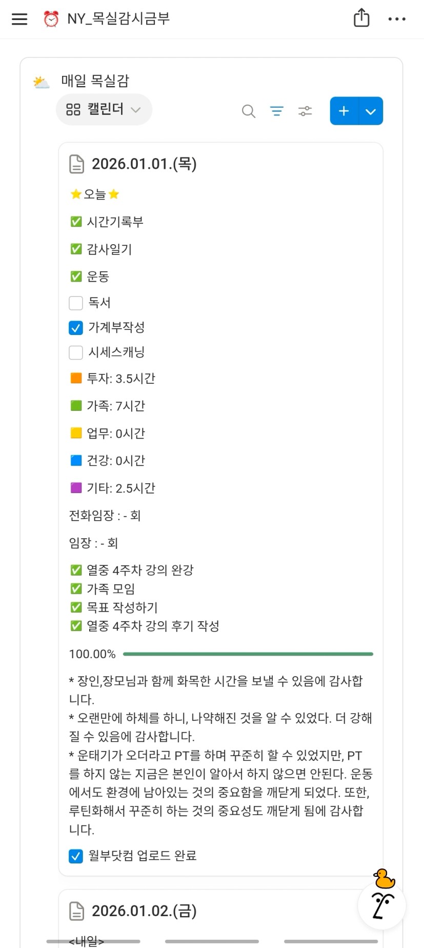Uncheck 월부닷컴 업로드 완료 checkbox

pos(76,856)
